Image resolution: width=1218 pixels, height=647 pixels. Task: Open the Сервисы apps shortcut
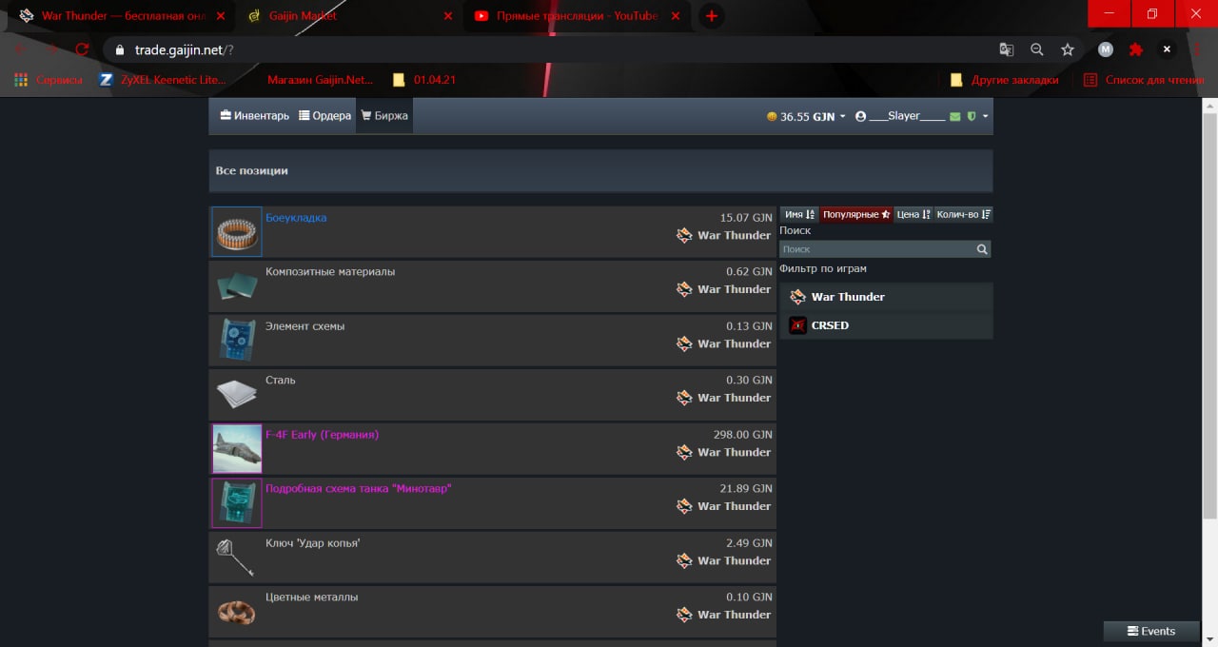tap(49, 80)
